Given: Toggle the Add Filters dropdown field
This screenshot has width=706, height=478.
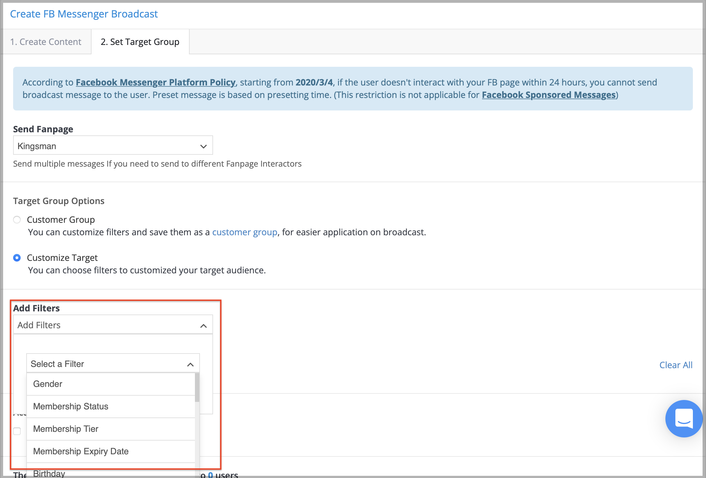Looking at the screenshot, I should (x=106, y=325).
